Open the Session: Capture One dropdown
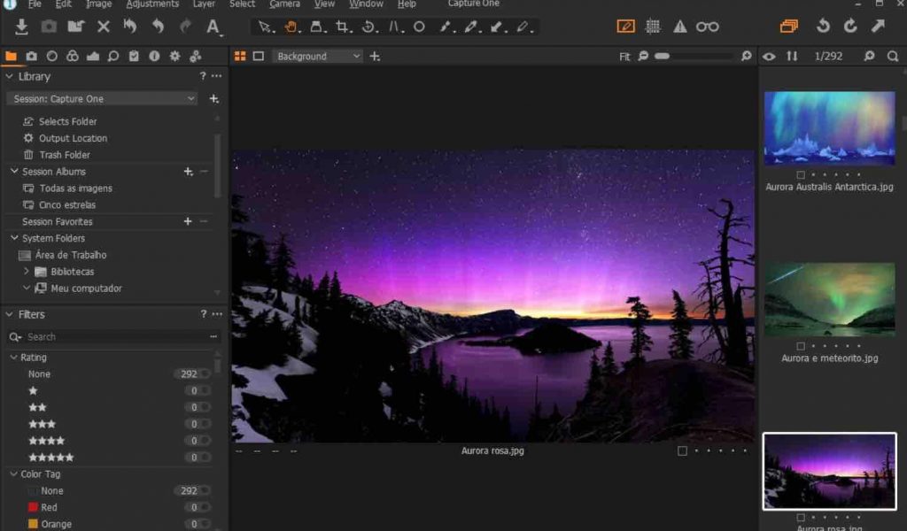 click(100, 98)
